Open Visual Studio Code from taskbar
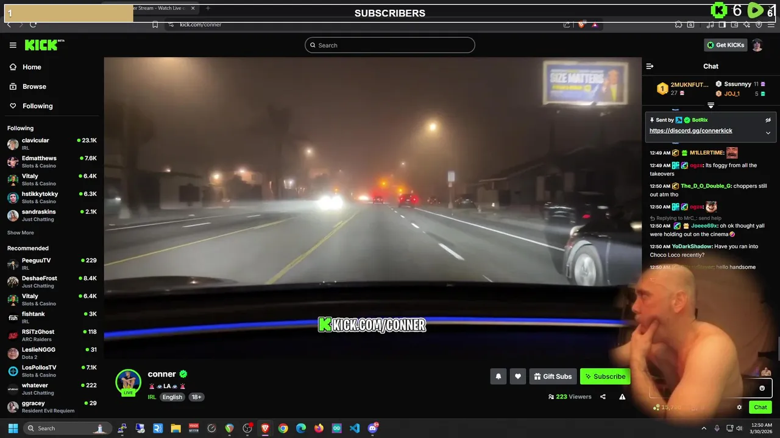Screen dimensions: 780x438 coord(355,428)
